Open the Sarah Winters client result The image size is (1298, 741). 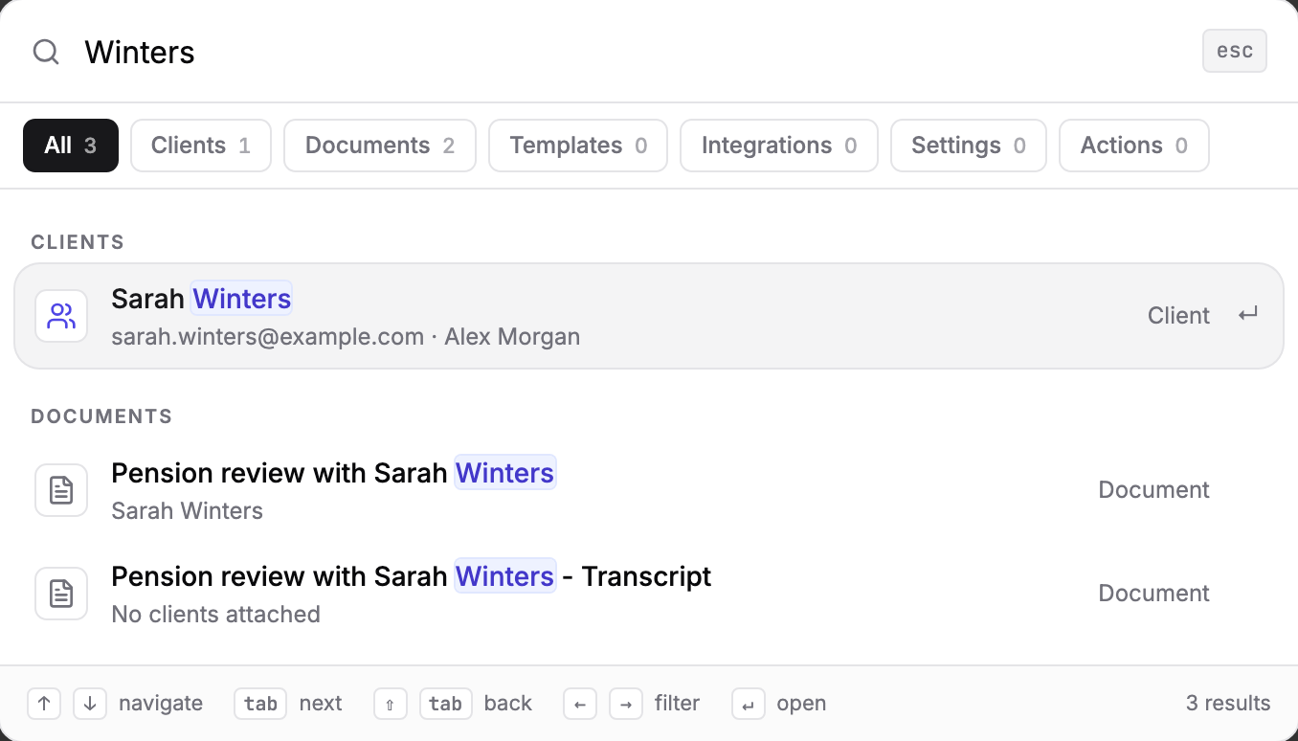tap(649, 316)
